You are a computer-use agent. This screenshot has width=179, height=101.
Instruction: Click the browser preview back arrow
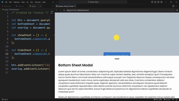tap(56, 10)
